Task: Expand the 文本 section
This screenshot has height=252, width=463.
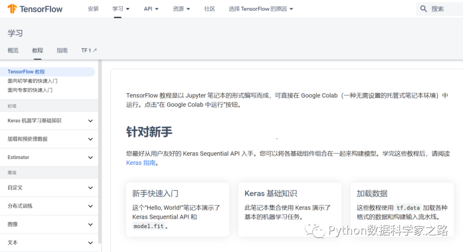Action: point(49,243)
